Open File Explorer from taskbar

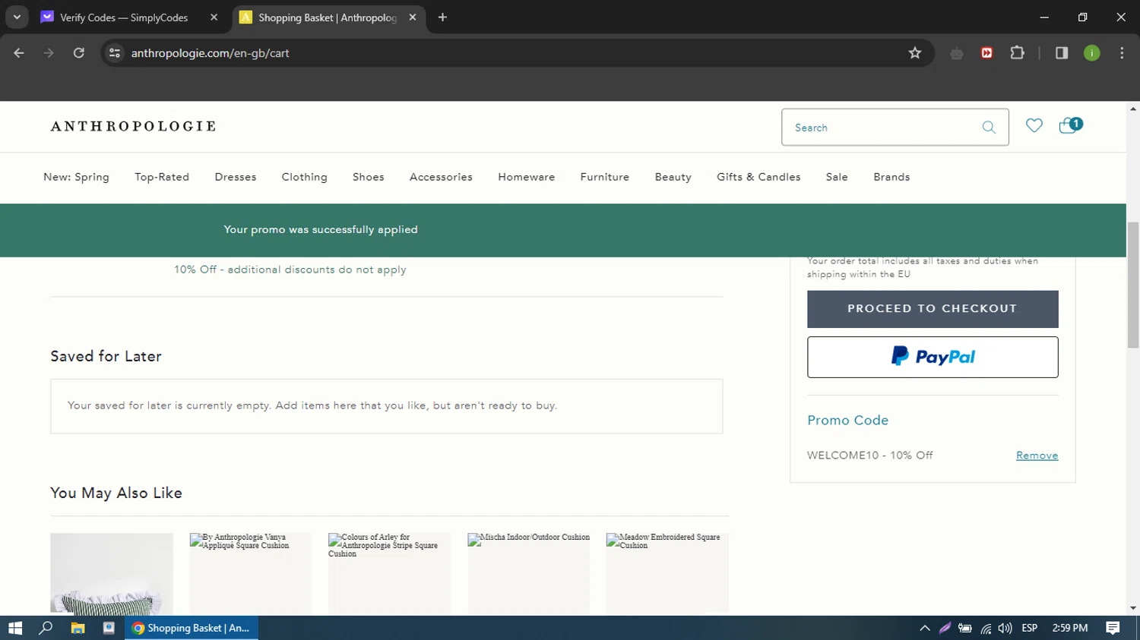click(78, 628)
